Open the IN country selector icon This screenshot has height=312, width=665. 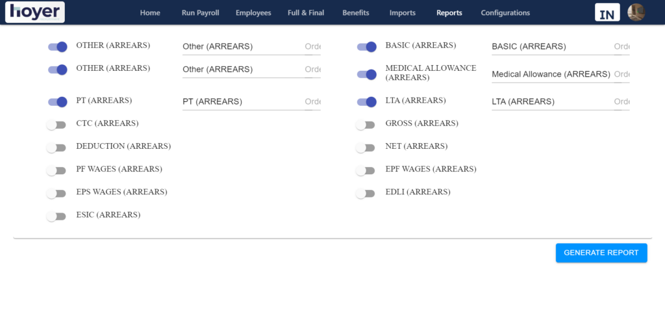[607, 12]
